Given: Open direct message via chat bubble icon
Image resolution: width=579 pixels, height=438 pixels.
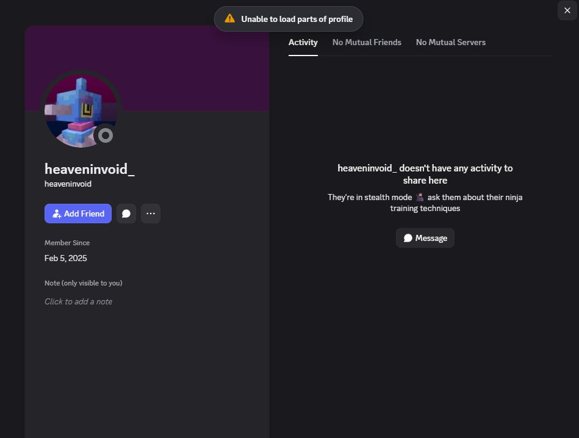Looking at the screenshot, I should tap(126, 214).
